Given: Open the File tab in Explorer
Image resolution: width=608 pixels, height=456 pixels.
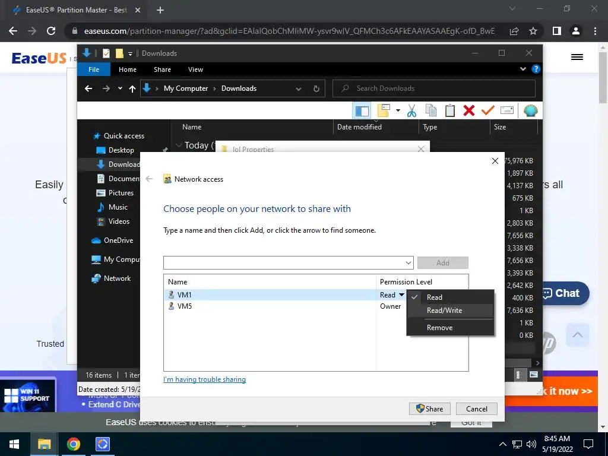Looking at the screenshot, I should tap(94, 69).
